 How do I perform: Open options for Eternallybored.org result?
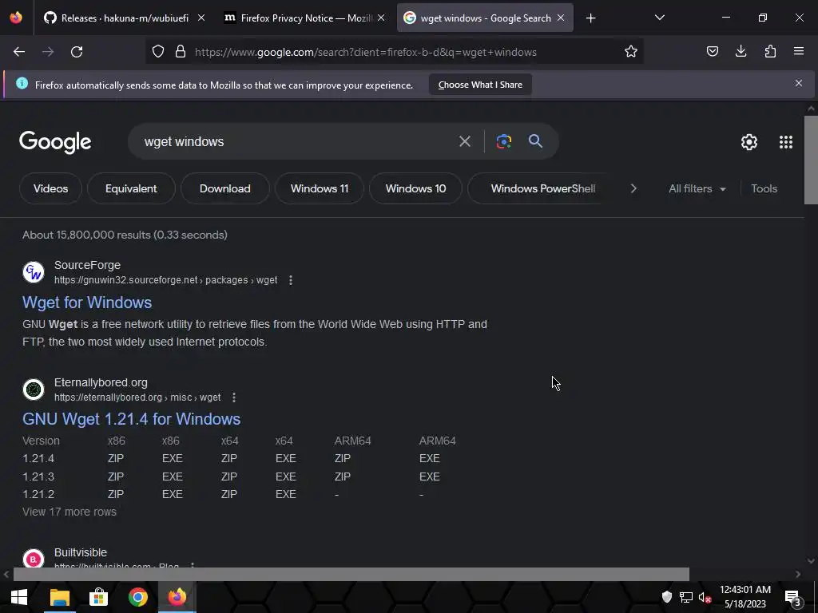(234, 397)
